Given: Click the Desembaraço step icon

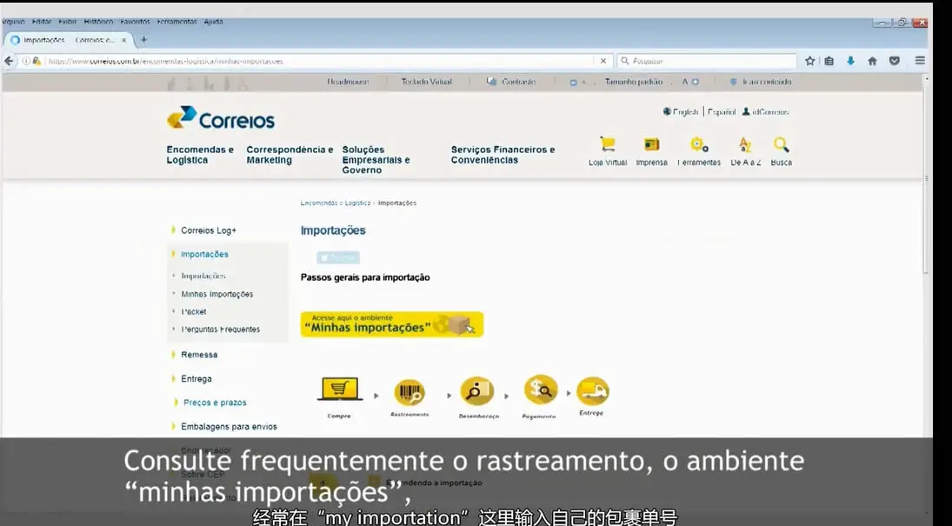Looking at the screenshot, I should 477,392.
